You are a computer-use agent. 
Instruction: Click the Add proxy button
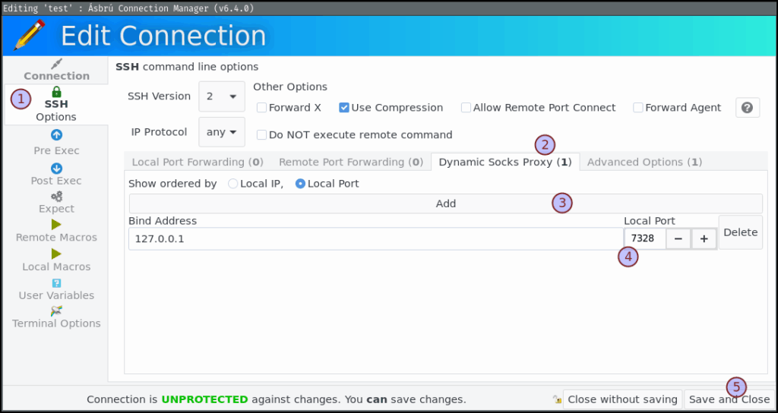445,203
